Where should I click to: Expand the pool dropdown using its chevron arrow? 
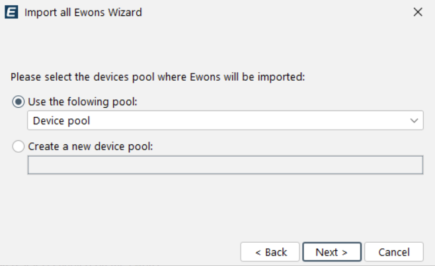(415, 121)
